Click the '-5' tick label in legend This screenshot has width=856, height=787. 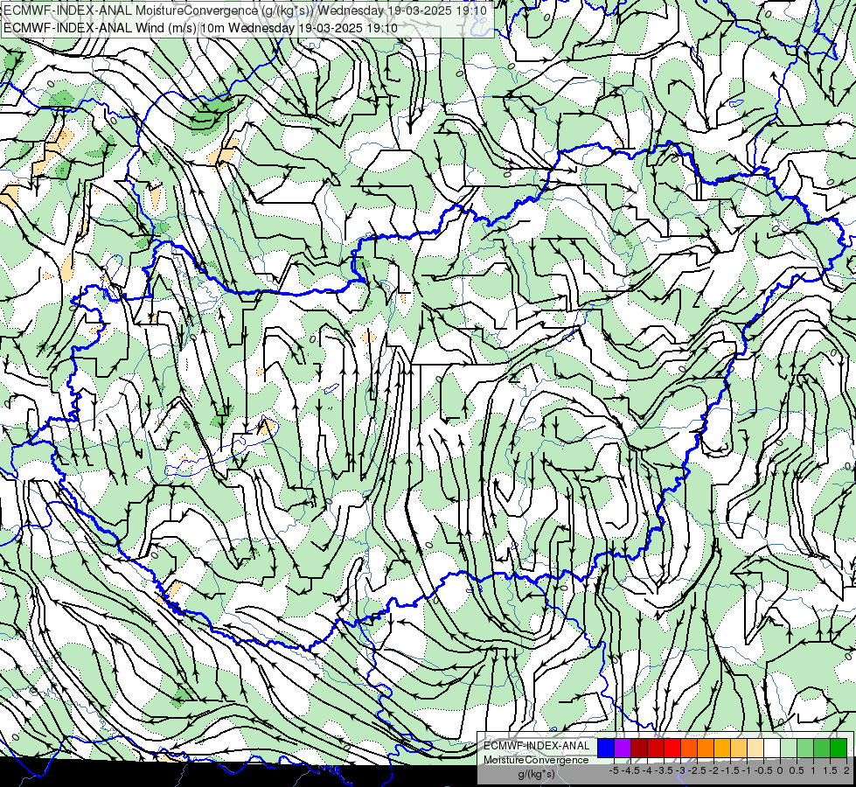614,770
